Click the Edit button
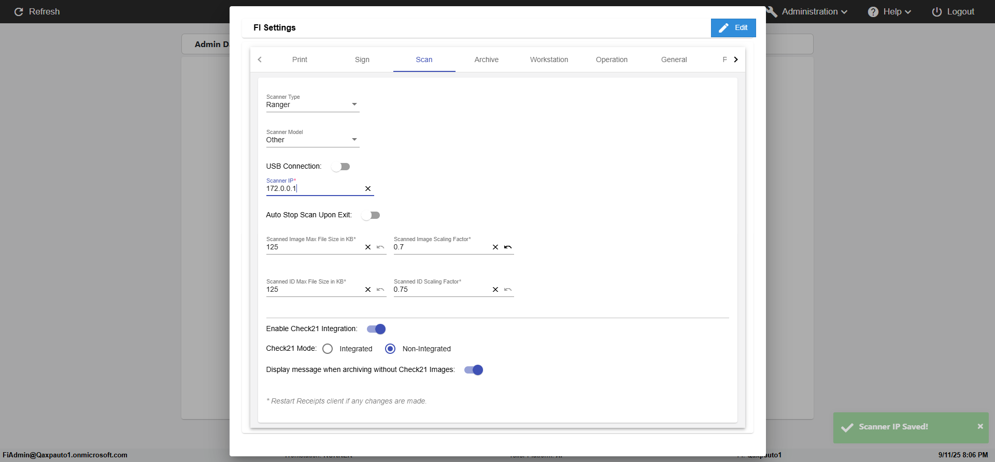 pos(733,28)
